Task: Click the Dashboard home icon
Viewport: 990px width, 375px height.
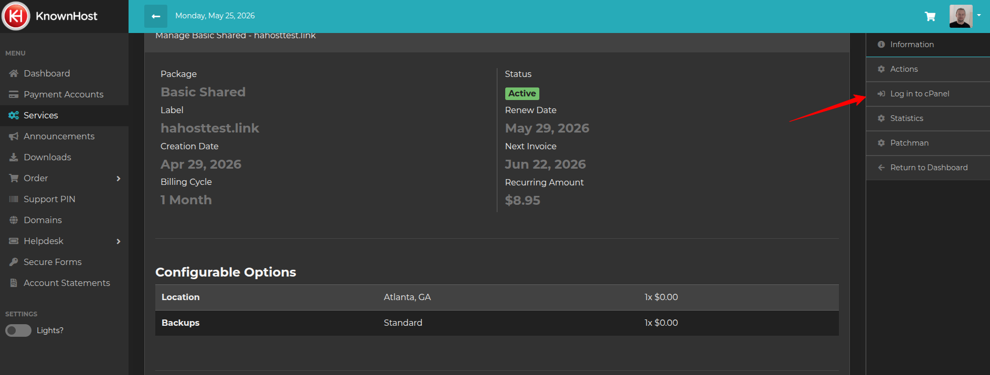Action: (x=14, y=73)
